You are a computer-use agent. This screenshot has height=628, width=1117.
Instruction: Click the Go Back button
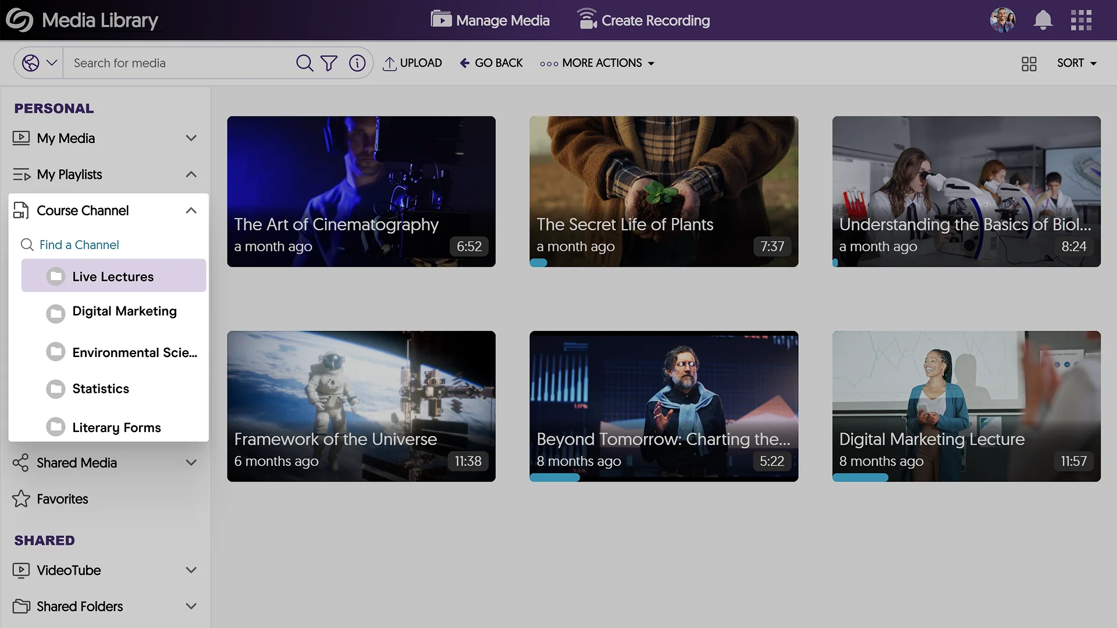(491, 63)
